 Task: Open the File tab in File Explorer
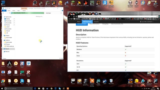(x=4, y=10)
